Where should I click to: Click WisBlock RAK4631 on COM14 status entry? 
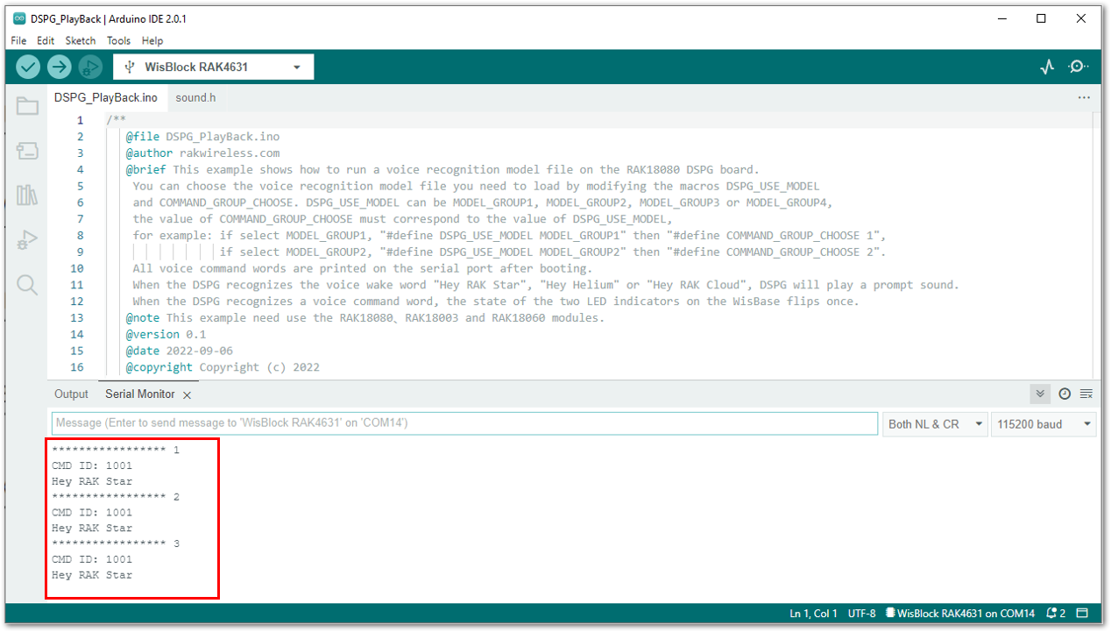tap(960, 614)
